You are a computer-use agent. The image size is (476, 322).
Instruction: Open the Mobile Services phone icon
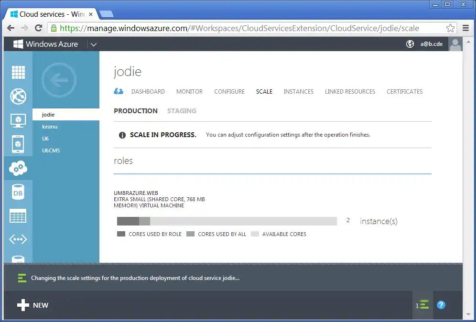18,144
